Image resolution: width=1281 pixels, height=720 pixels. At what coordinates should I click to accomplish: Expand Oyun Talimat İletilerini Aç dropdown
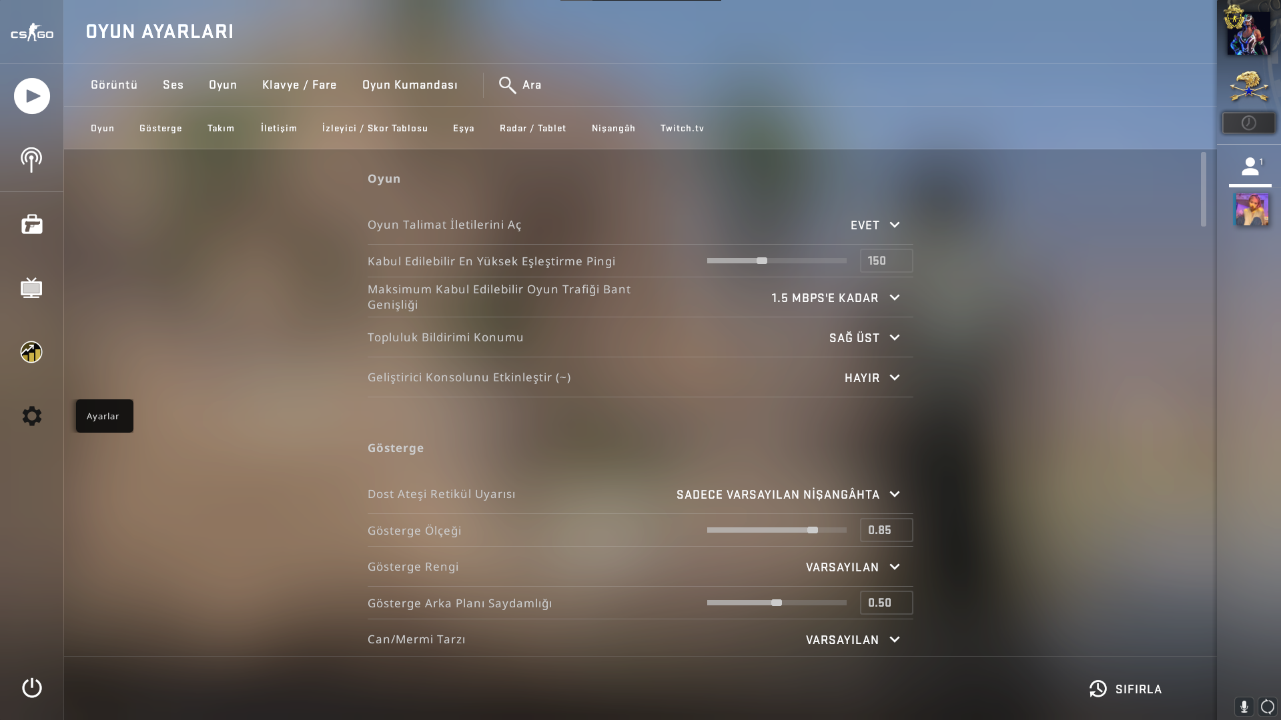pyautogui.click(x=875, y=225)
